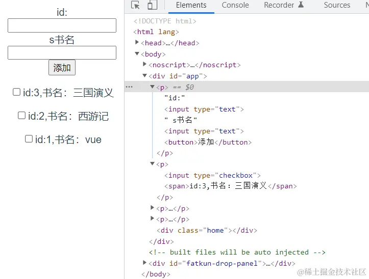Activate the inspect element picker icon
This screenshot has height=279, width=369.
point(135,5)
